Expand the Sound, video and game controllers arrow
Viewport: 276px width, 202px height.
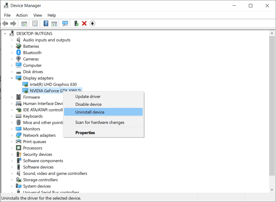(x=12, y=173)
